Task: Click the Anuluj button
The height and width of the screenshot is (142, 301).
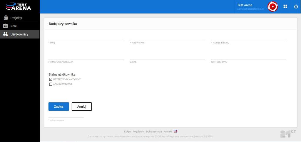Action: tap(82, 107)
